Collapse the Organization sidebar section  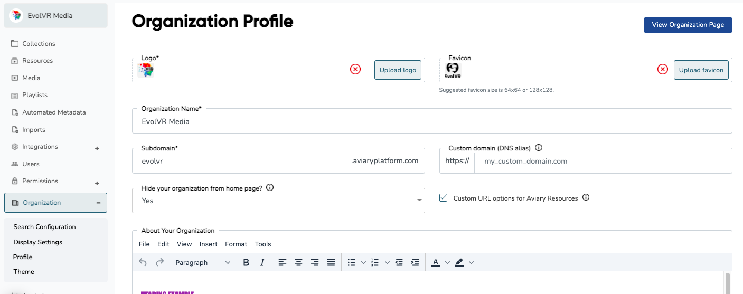pyautogui.click(x=98, y=203)
